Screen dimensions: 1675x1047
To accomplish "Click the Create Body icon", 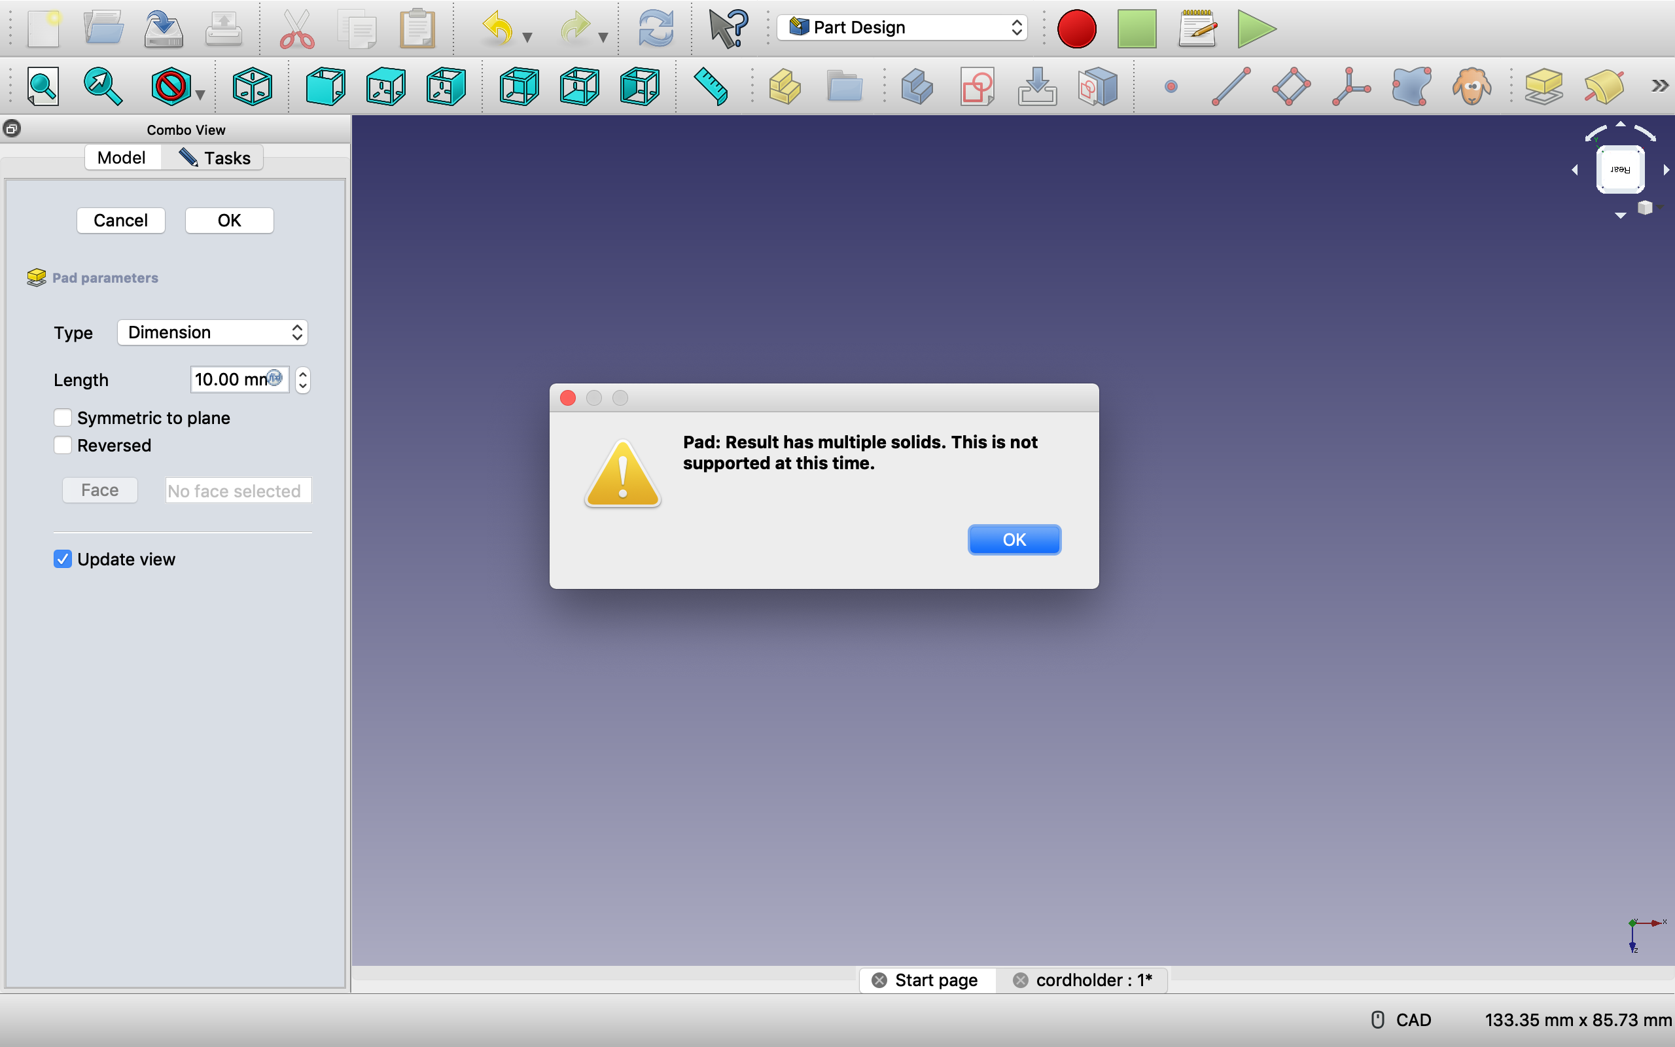I will click(917, 86).
